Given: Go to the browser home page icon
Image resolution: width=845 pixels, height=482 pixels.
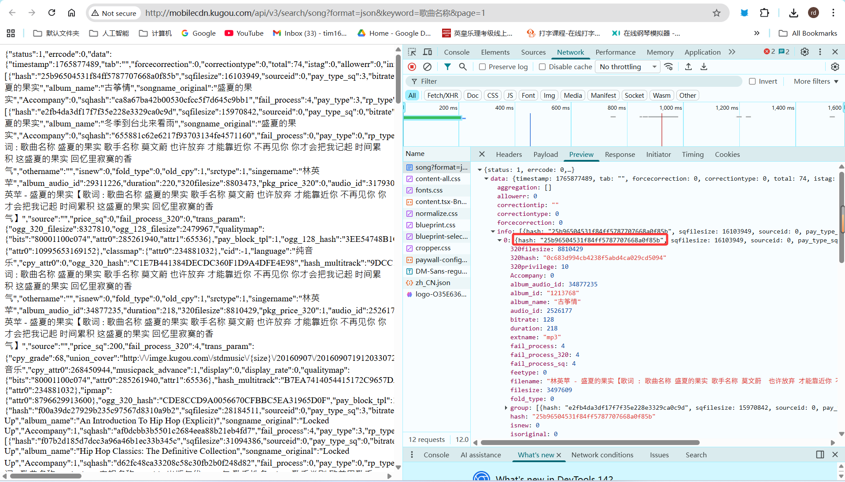Looking at the screenshot, I should coord(71,13).
